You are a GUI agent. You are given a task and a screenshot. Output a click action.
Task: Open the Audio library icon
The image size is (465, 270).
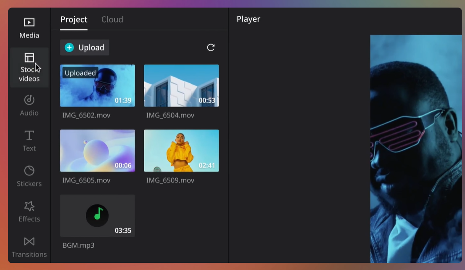29,100
